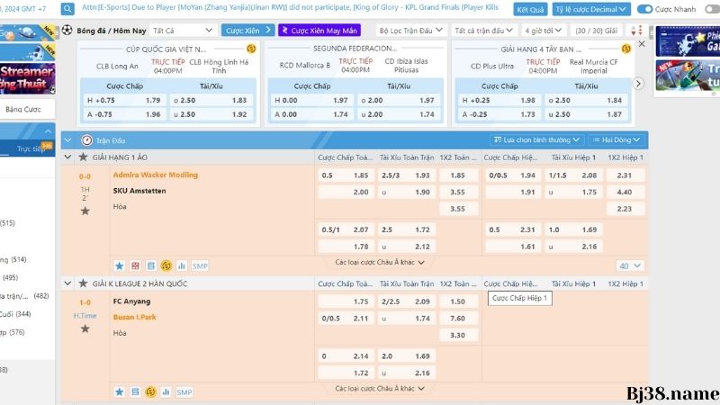Toggle the Cược Nhanh switch
Image resolution: width=720 pixels, height=405 pixels.
[644, 9]
